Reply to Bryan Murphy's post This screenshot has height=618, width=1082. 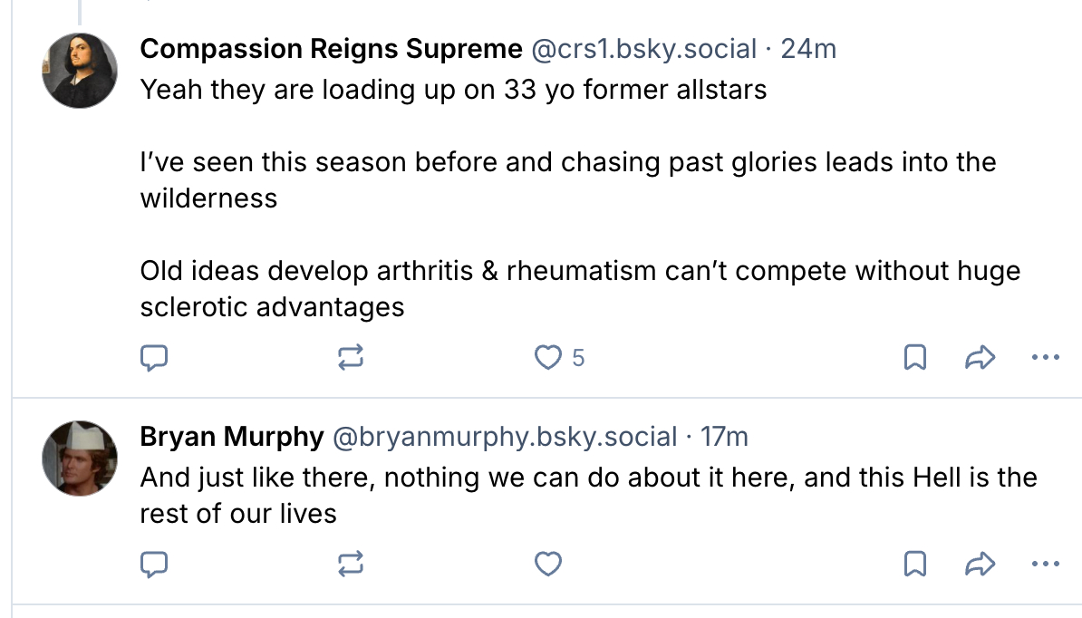[155, 565]
